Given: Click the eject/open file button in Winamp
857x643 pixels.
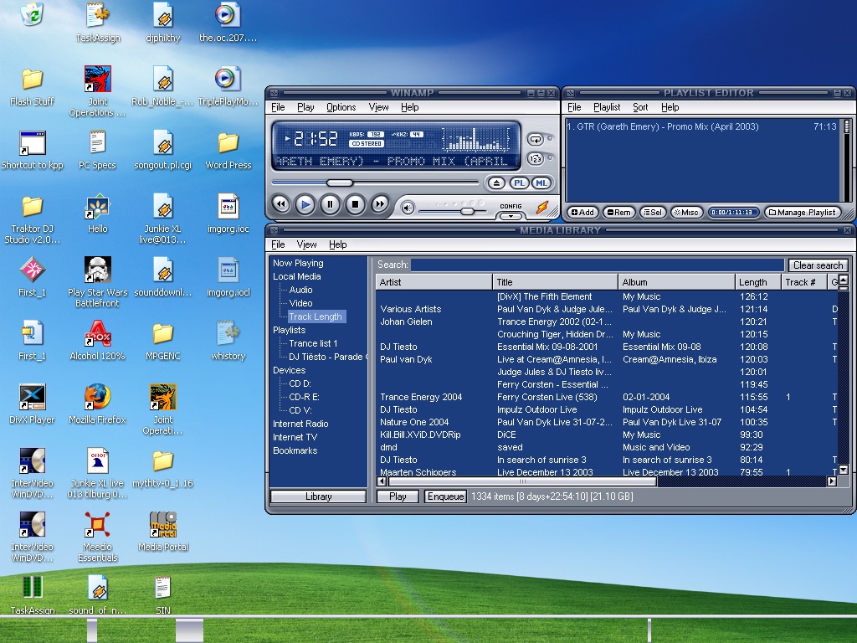Looking at the screenshot, I should click(x=496, y=183).
